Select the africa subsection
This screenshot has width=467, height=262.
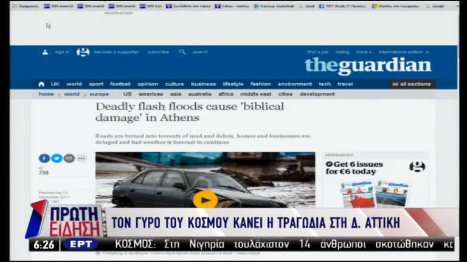(x=226, y=94)
